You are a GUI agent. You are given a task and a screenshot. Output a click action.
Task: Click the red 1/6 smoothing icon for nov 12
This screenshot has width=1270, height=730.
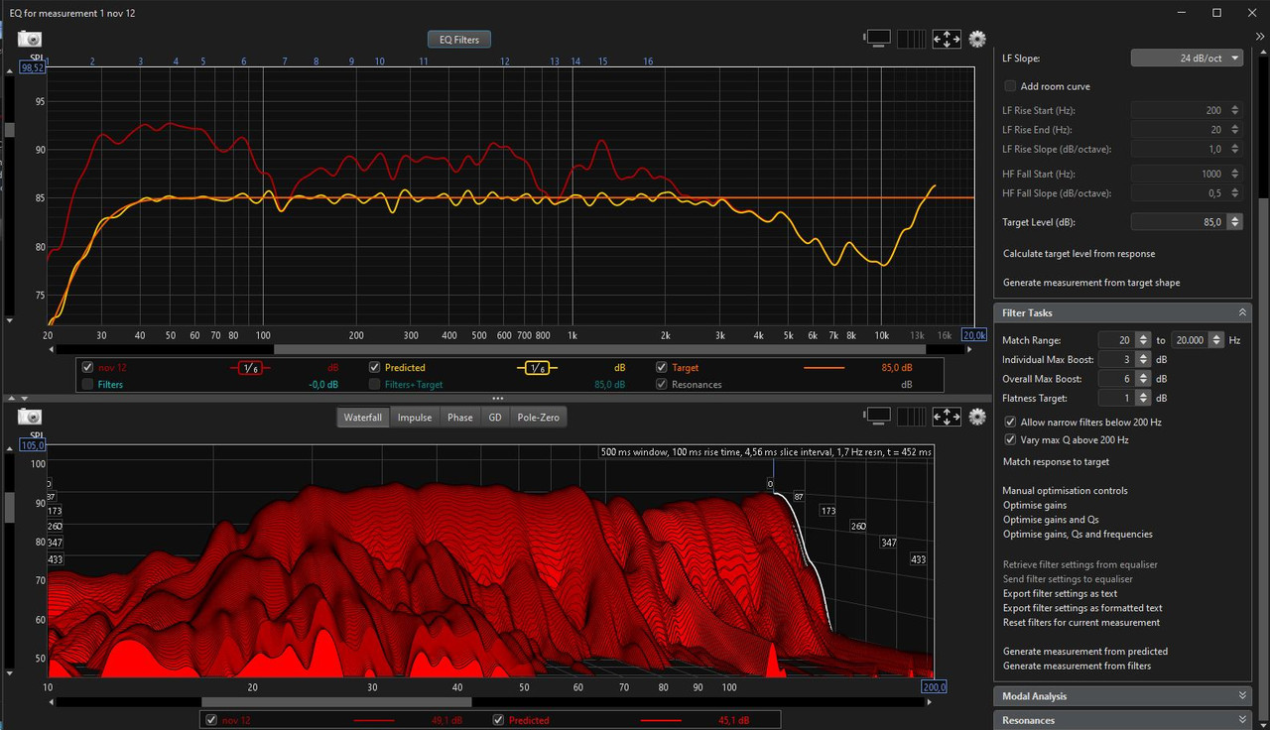[x=249, y=368]
